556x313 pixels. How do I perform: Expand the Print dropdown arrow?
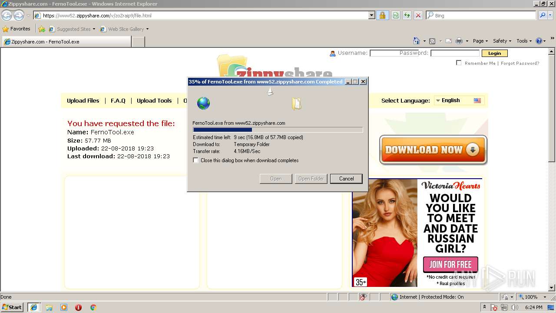tap(467, 41)
